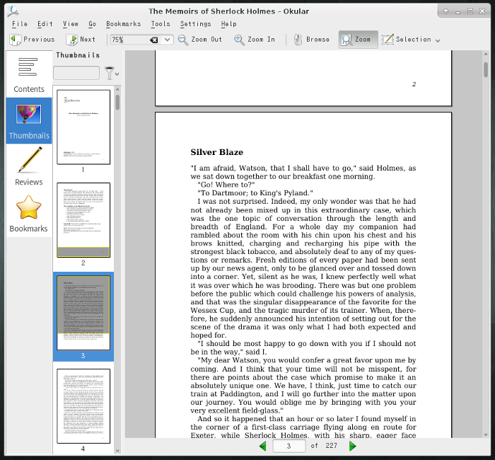Click the total pages label 227
This screenshot has width=495, height=460.
click(x=331, y=446)
